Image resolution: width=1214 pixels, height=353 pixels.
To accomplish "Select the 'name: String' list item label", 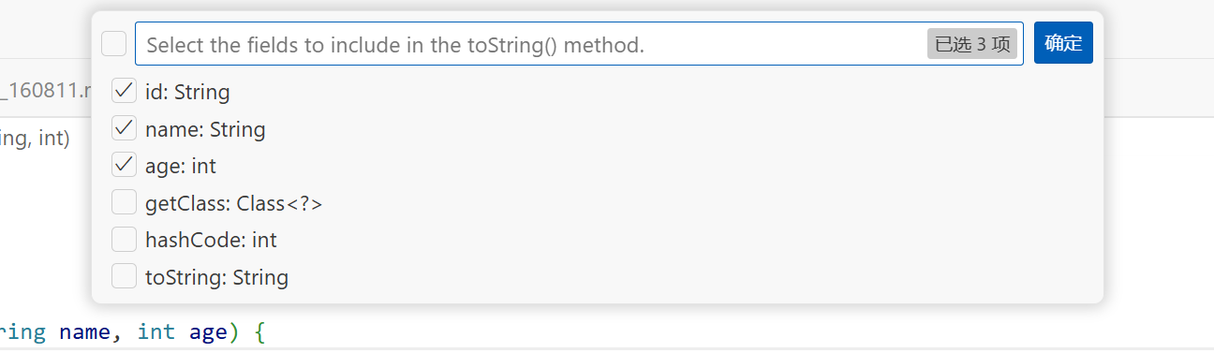I will click(205, 129).
